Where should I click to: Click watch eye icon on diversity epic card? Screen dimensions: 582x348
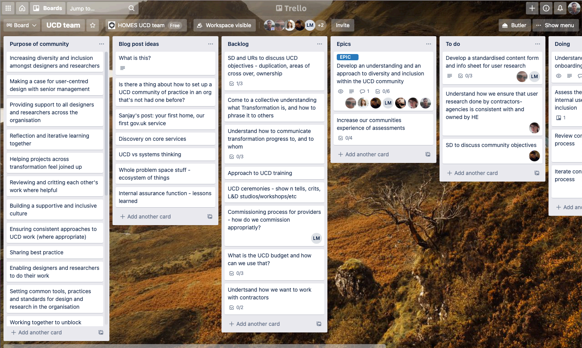point(341,91)
